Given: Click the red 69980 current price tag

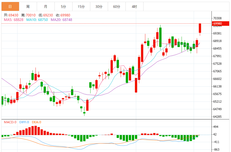Looking at the screenshot, I should click(x=221, y=23).
